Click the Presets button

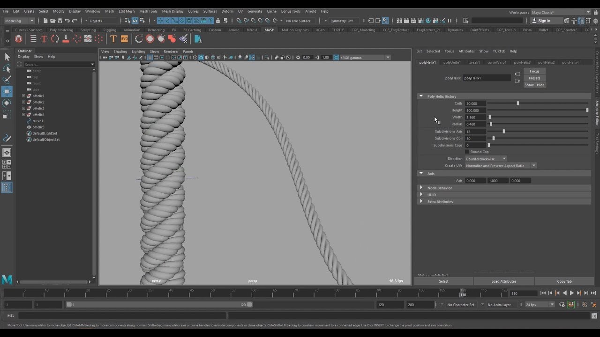[x=534, y=78]
